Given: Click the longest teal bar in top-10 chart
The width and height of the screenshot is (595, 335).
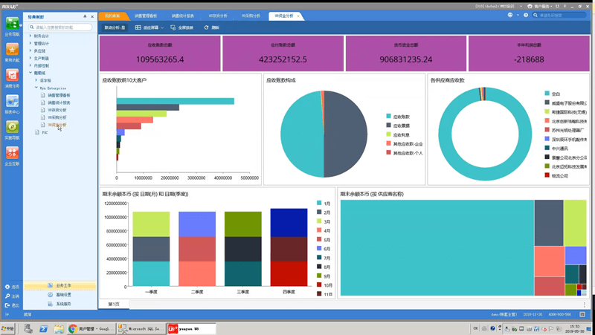Looking at the screenshot, I should (176, 101).
